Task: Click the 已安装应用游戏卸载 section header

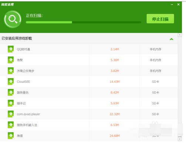Action: click(x=89, y=39)
